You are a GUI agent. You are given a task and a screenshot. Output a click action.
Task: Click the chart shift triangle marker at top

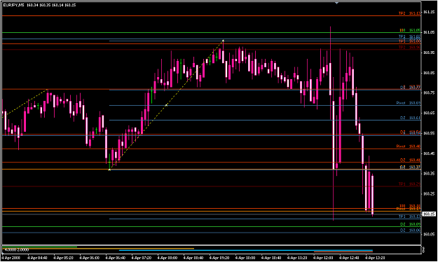point(336,3)
